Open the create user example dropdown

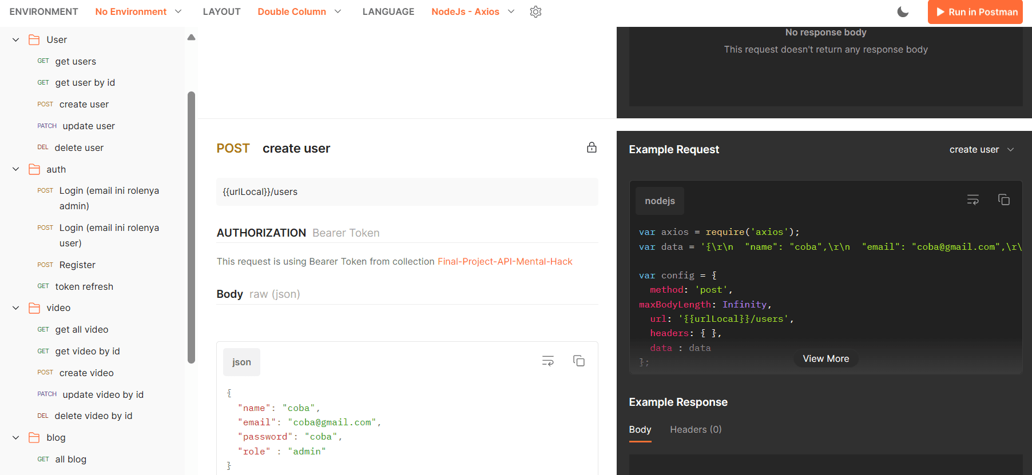982,149
